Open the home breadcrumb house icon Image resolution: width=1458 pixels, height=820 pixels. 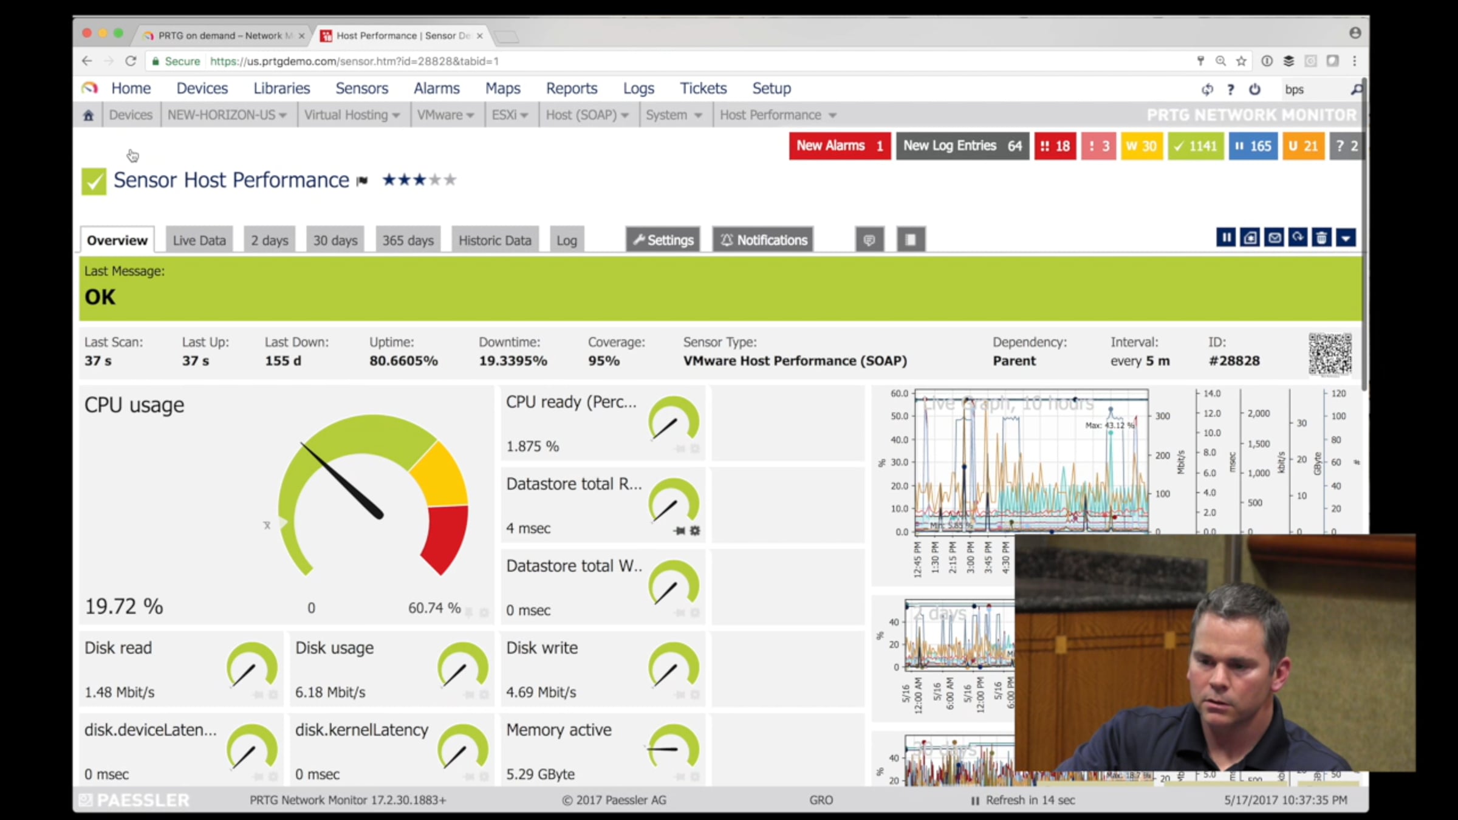88,115
